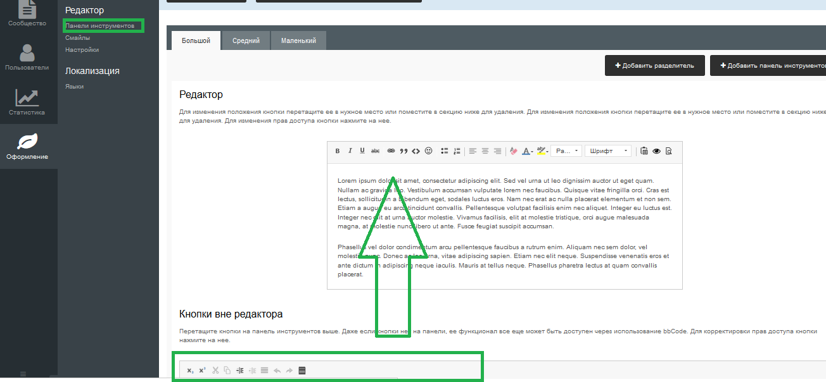Switch to the Маленький tab
This screenshot has width=826, height=382.
(x=298, y=40)
